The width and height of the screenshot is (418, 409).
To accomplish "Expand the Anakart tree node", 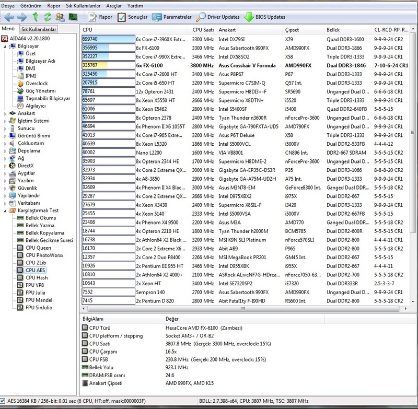I will (5, 113).
